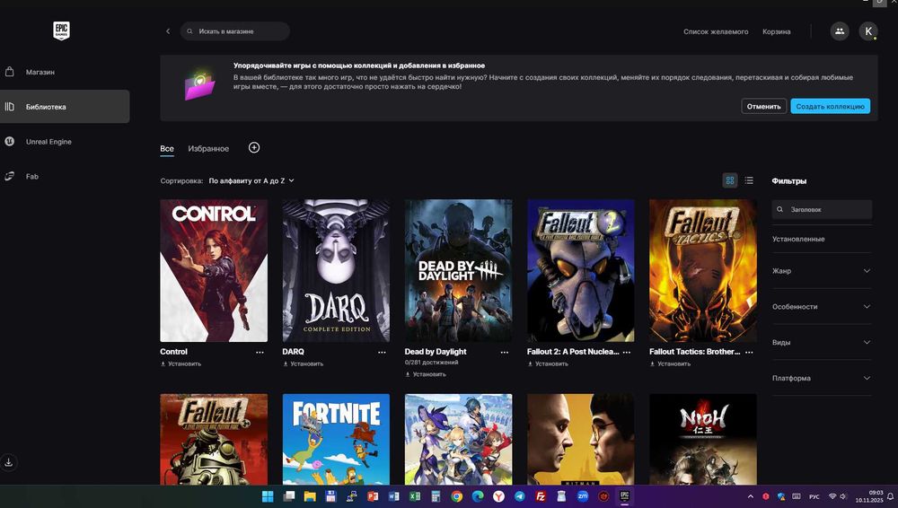Focus the store search field
The height and width of the screenshot is (508, 898).
coord(234,31)
